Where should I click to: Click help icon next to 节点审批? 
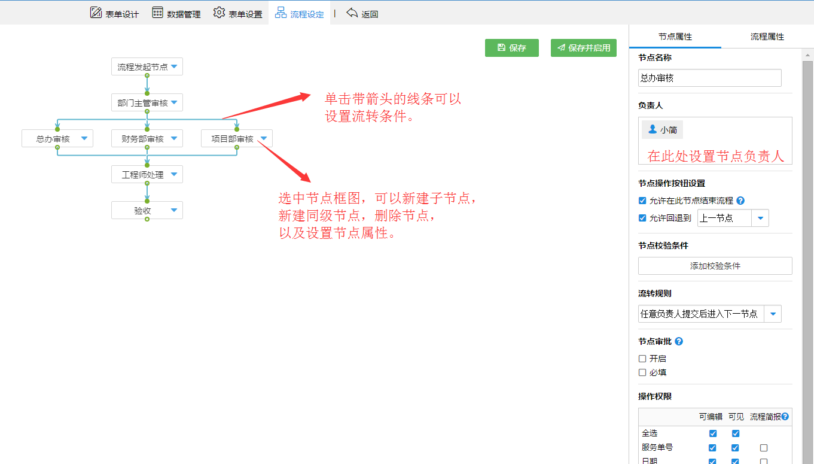coord(679,342)
